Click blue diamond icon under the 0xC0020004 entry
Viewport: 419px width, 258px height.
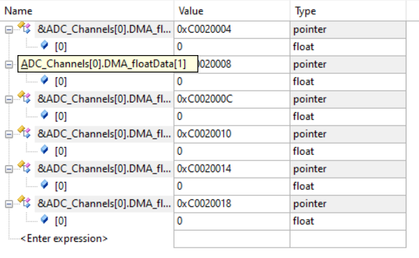click(x=45, y=45)
